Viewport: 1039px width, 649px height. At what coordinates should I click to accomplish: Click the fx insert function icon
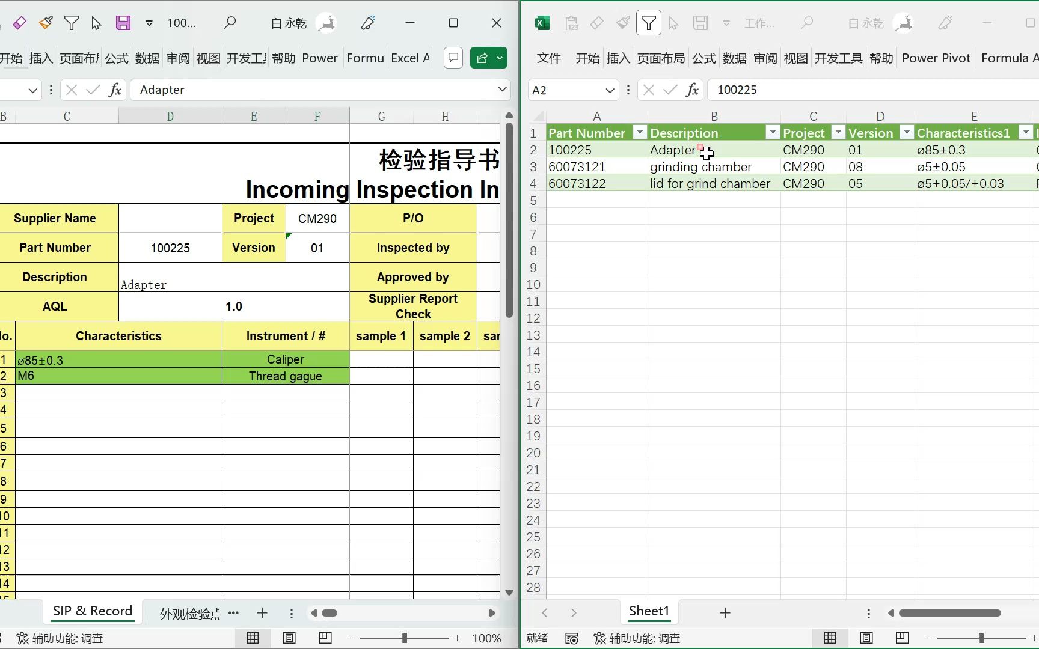[x=115, y=90]
